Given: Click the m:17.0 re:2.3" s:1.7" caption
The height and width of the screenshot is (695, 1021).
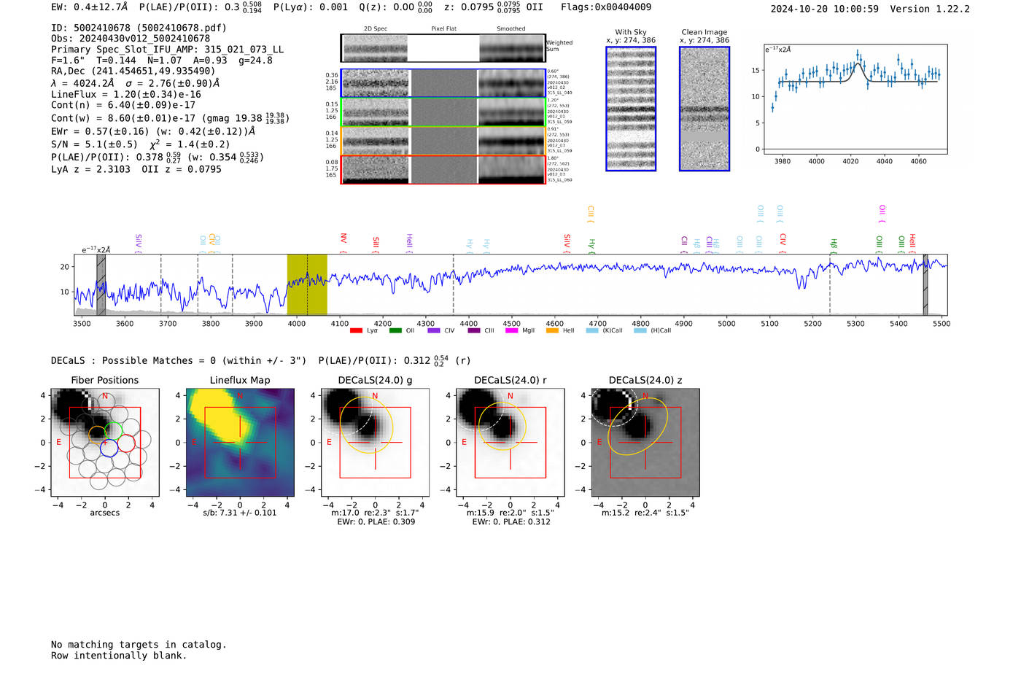Looking at the screenshot, I should point(376,513).
